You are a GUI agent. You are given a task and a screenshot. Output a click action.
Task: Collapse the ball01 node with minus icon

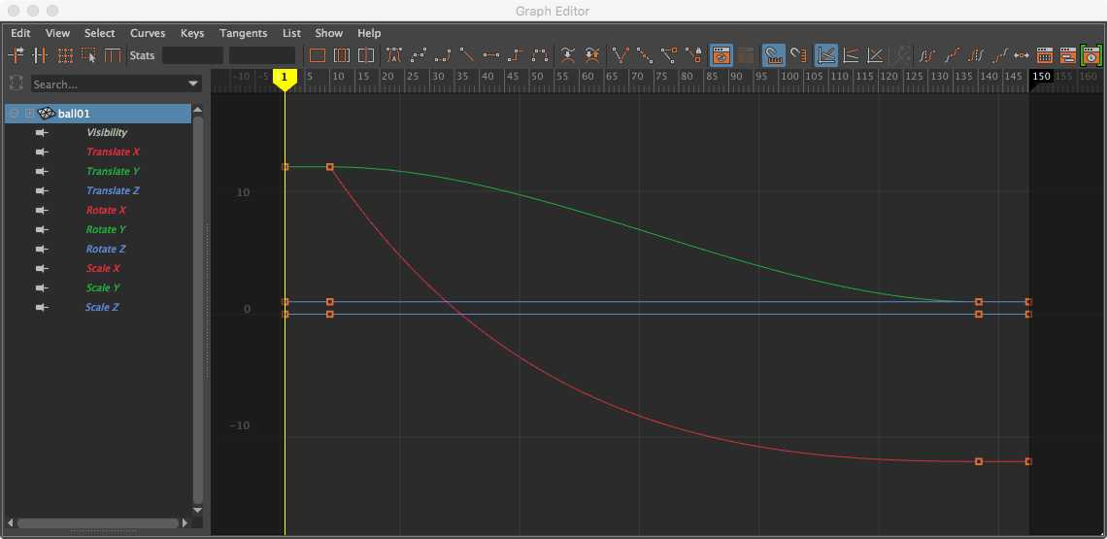coord(14,114)
